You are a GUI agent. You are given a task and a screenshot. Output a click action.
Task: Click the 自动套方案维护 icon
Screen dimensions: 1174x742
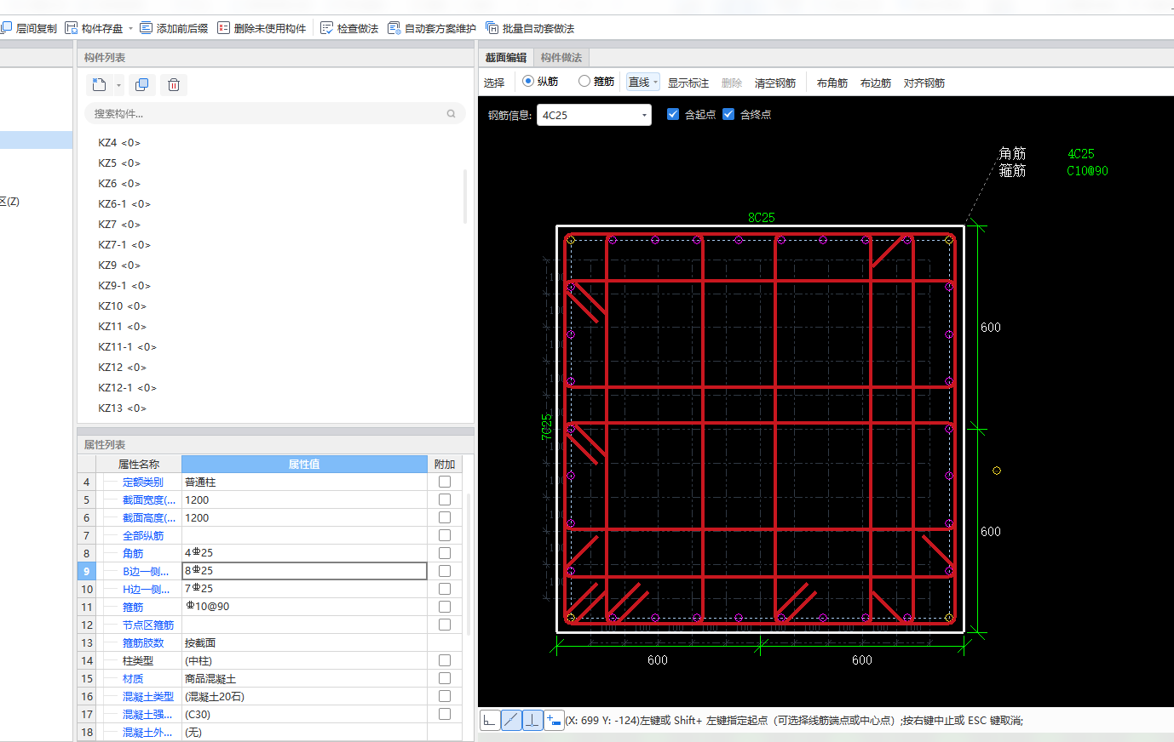pyautogui.click(x=394, y=28)
